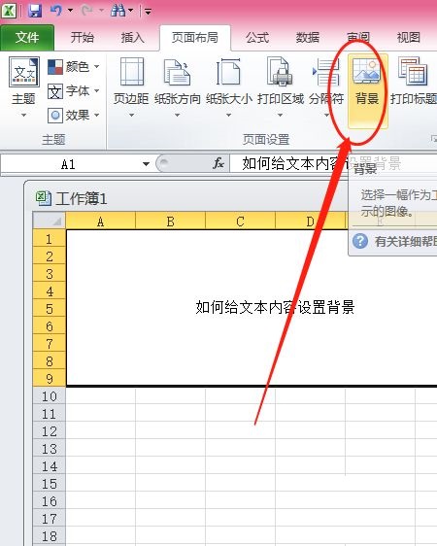Select row 5 header
The image size is (437, 546).
coord(50,309)
